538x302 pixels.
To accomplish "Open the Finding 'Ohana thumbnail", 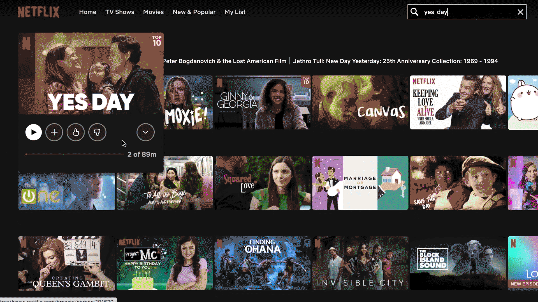I will pos(263,263).
